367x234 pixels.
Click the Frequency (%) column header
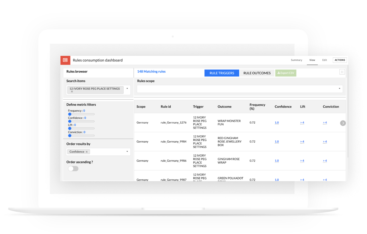257,107
